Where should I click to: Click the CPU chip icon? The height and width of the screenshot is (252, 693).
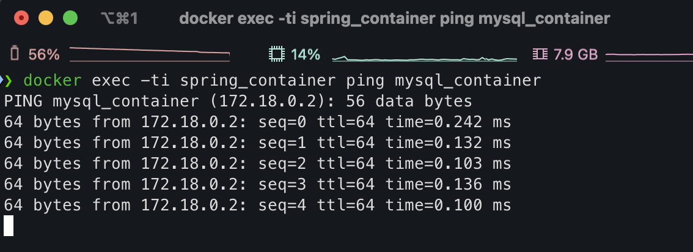pyautogui.click(x=277, y=54)
